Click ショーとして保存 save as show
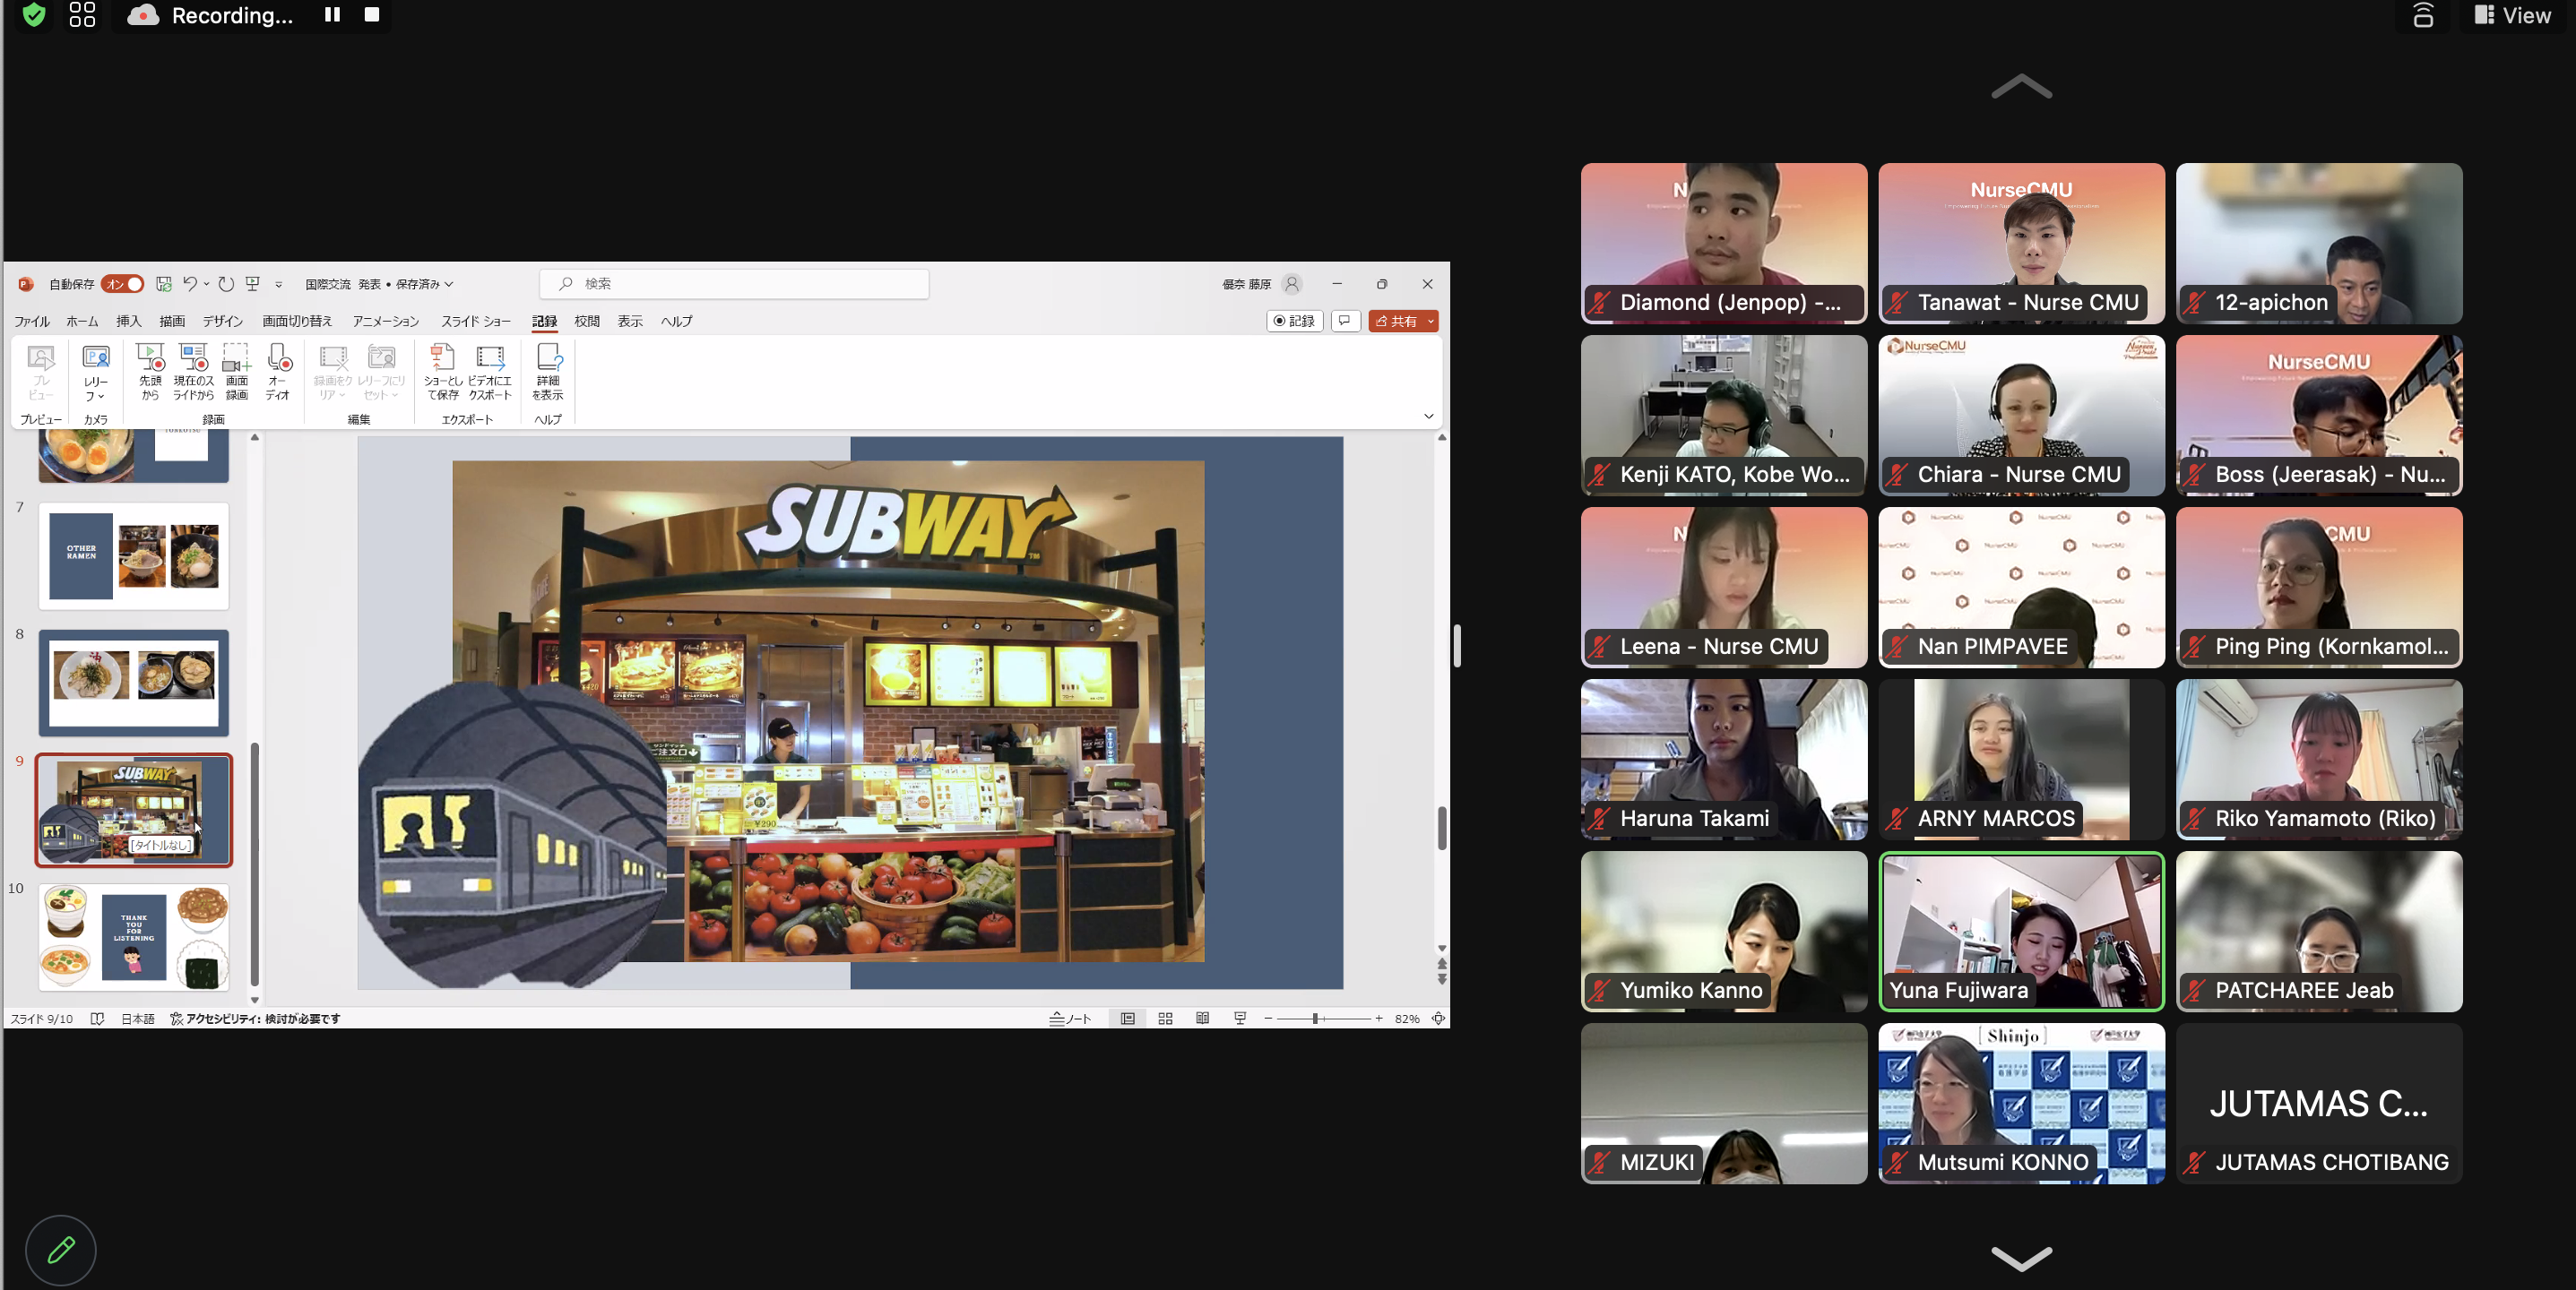This screenshot has width=2576, height=1290. [x=443, y=372]
